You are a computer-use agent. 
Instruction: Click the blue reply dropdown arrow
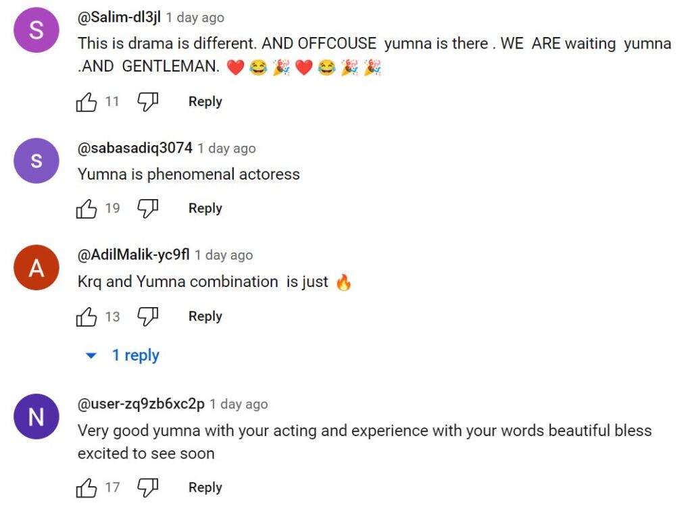pyautogui.click(x=91, y=356)
